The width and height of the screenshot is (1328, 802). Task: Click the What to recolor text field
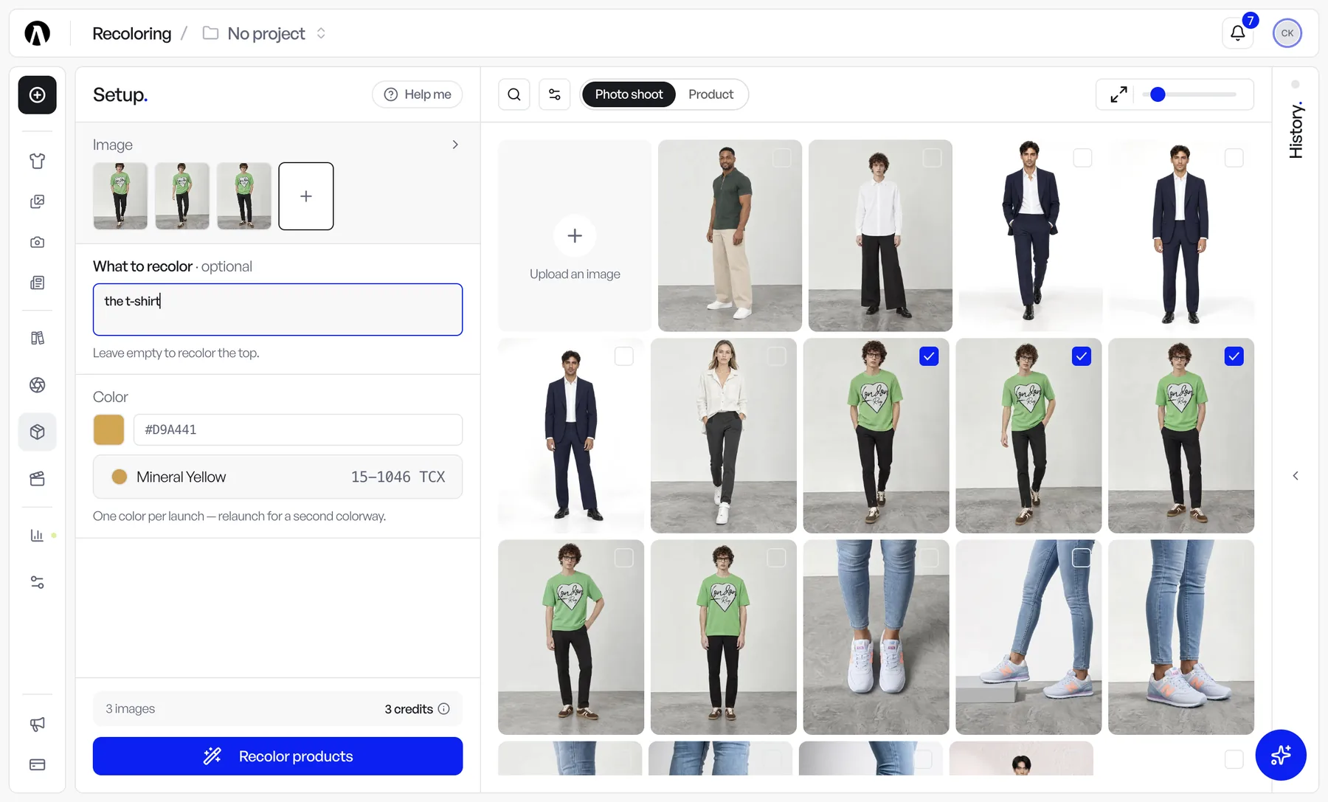click(x=277, y=310)
